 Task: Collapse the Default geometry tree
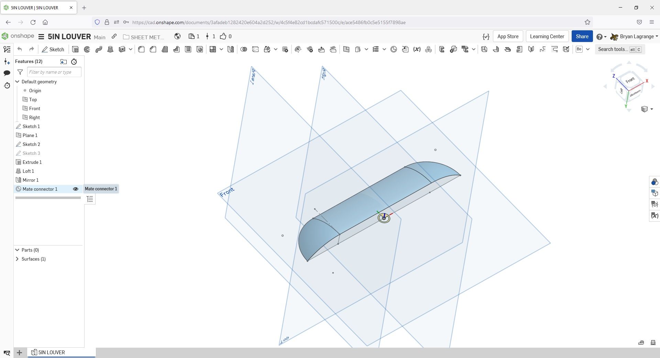pyautogui.click(x=17, y=82)
